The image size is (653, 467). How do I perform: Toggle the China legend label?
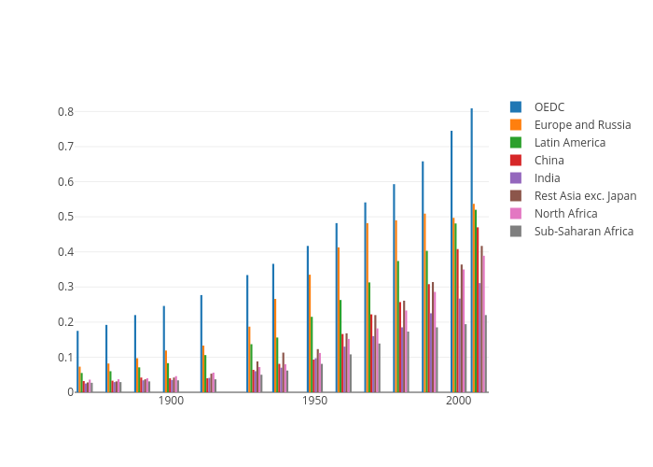(x=549, y=160)
